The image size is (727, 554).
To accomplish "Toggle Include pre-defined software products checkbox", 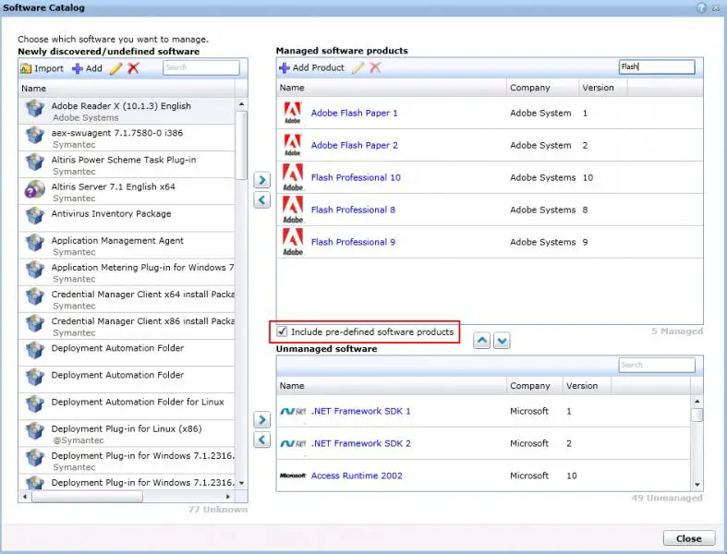I will 282,331.
